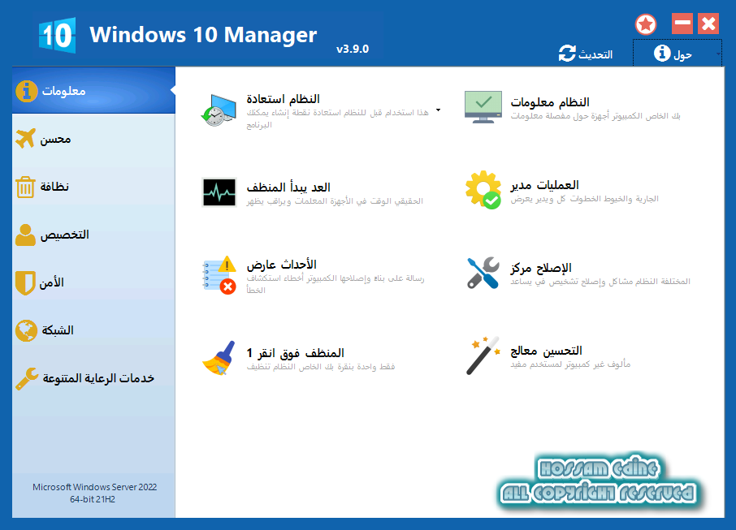Expand the dropdown arrow beside النظام استعادة
The height and width of the screenshot is (530, 736).
click(438, 110)
